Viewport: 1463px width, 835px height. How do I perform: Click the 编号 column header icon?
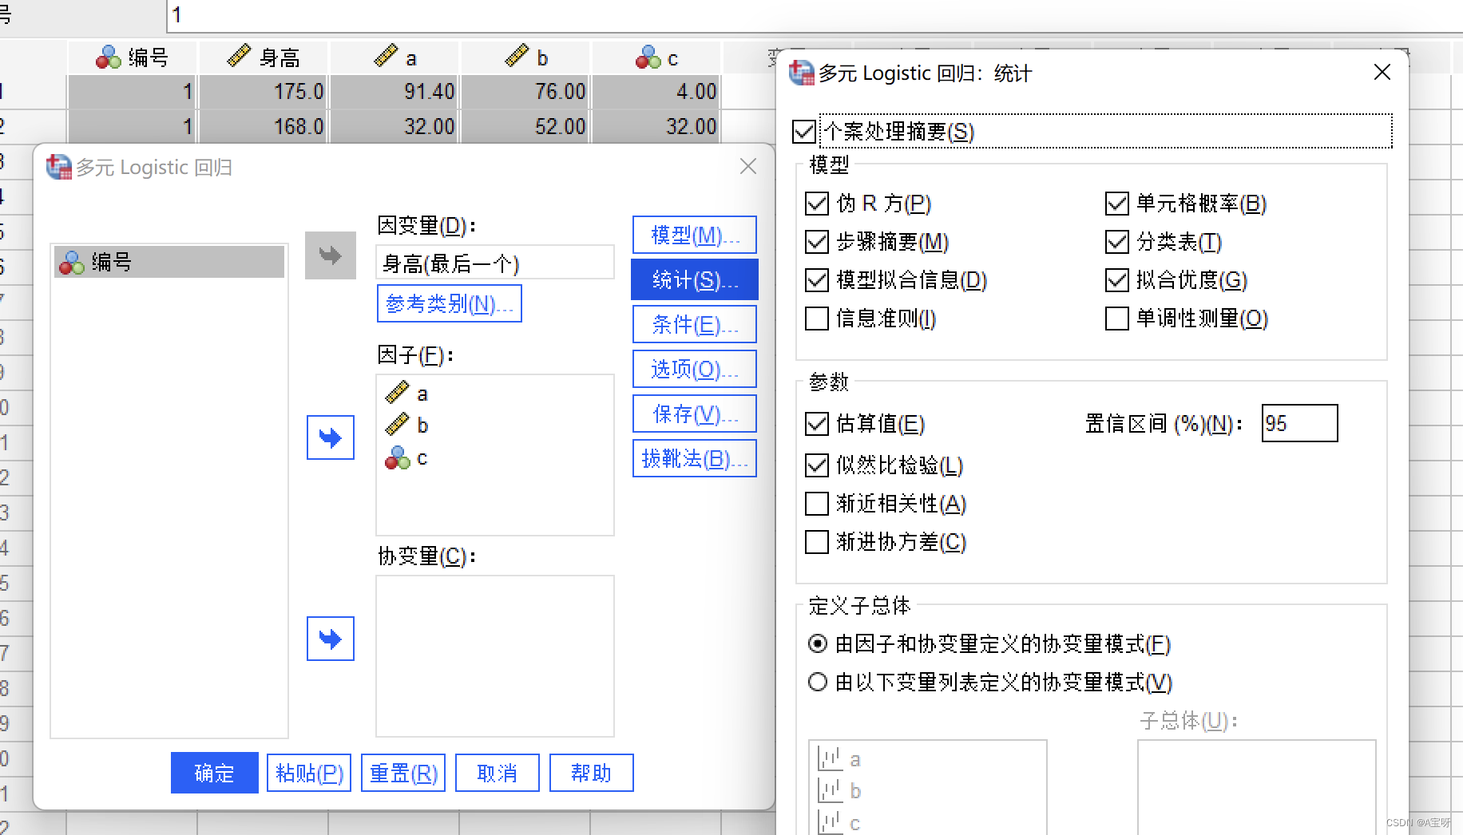coord(108,57)
